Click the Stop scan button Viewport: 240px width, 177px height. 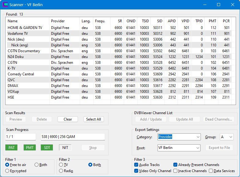tap(93, 148)
